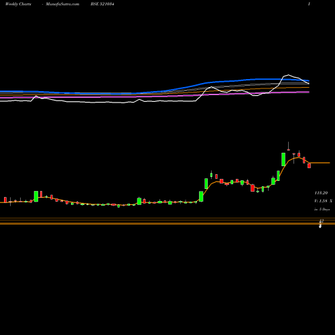Click the tallest green candle near the chart peak

[x=283, y=159]
